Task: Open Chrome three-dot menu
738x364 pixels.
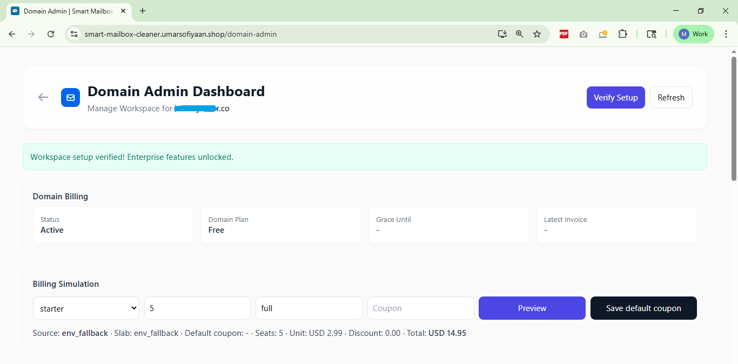Action: coord(726,34)
